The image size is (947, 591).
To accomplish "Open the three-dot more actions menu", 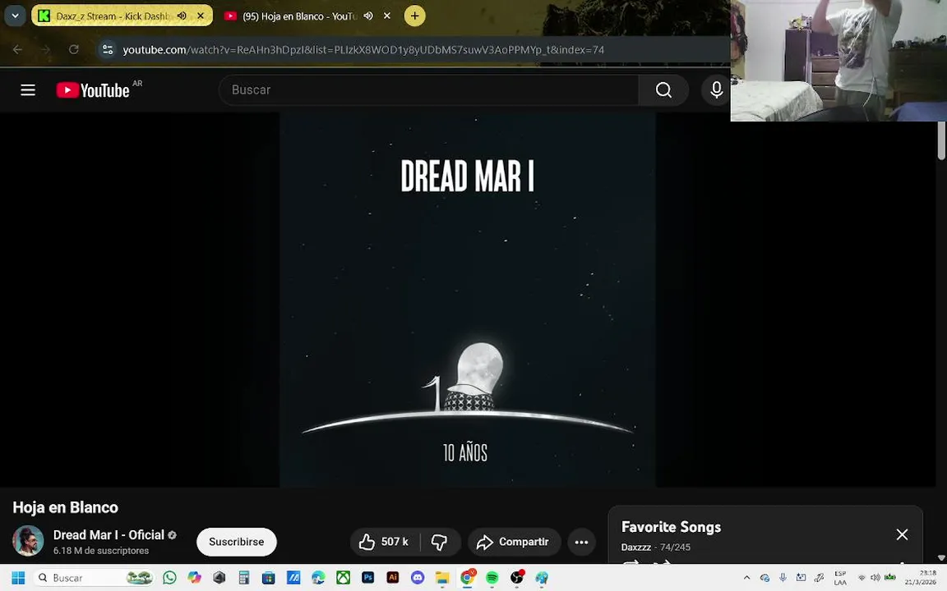I will (581, 542).
